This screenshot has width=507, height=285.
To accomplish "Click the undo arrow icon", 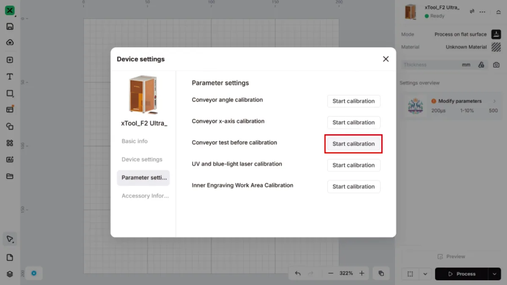I will [x=298, y=273].
